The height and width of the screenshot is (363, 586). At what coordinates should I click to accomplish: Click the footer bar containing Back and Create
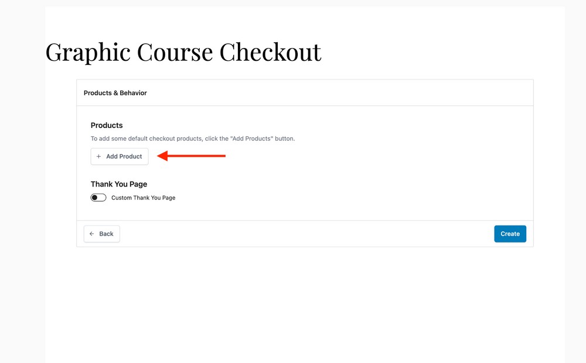coord(305,233)
